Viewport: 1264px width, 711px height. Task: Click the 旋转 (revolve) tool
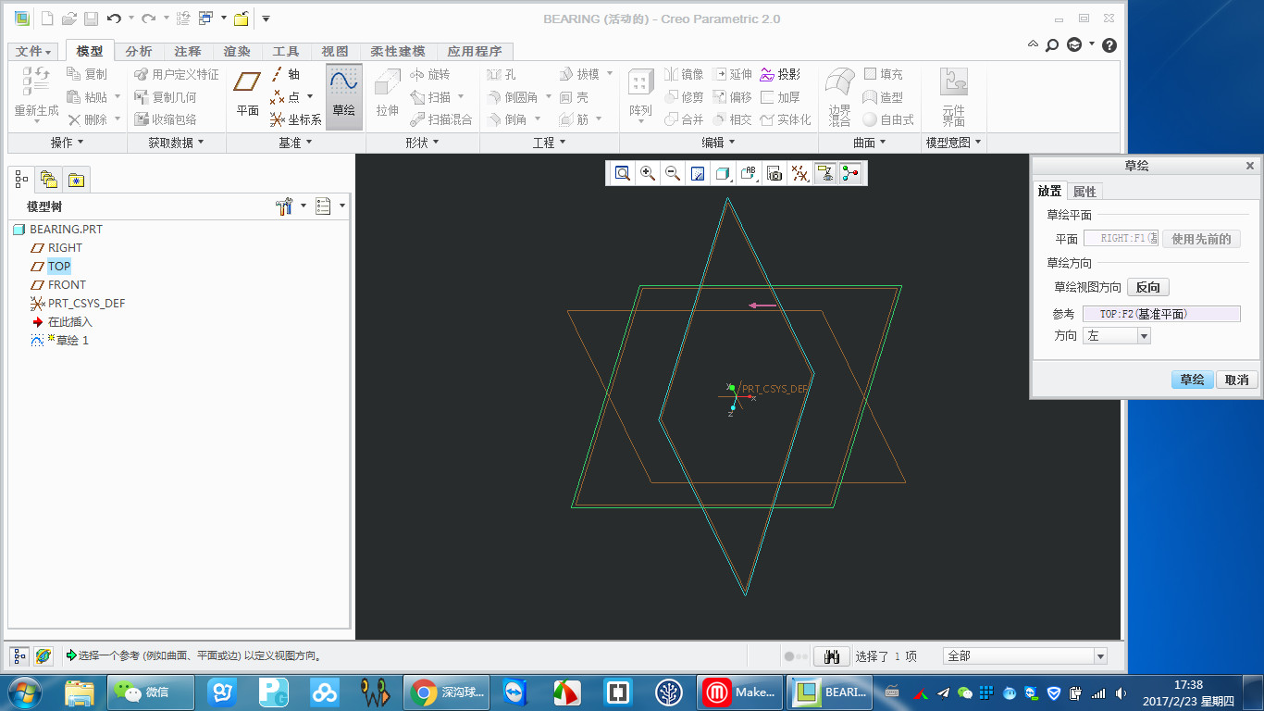(429, 74)
